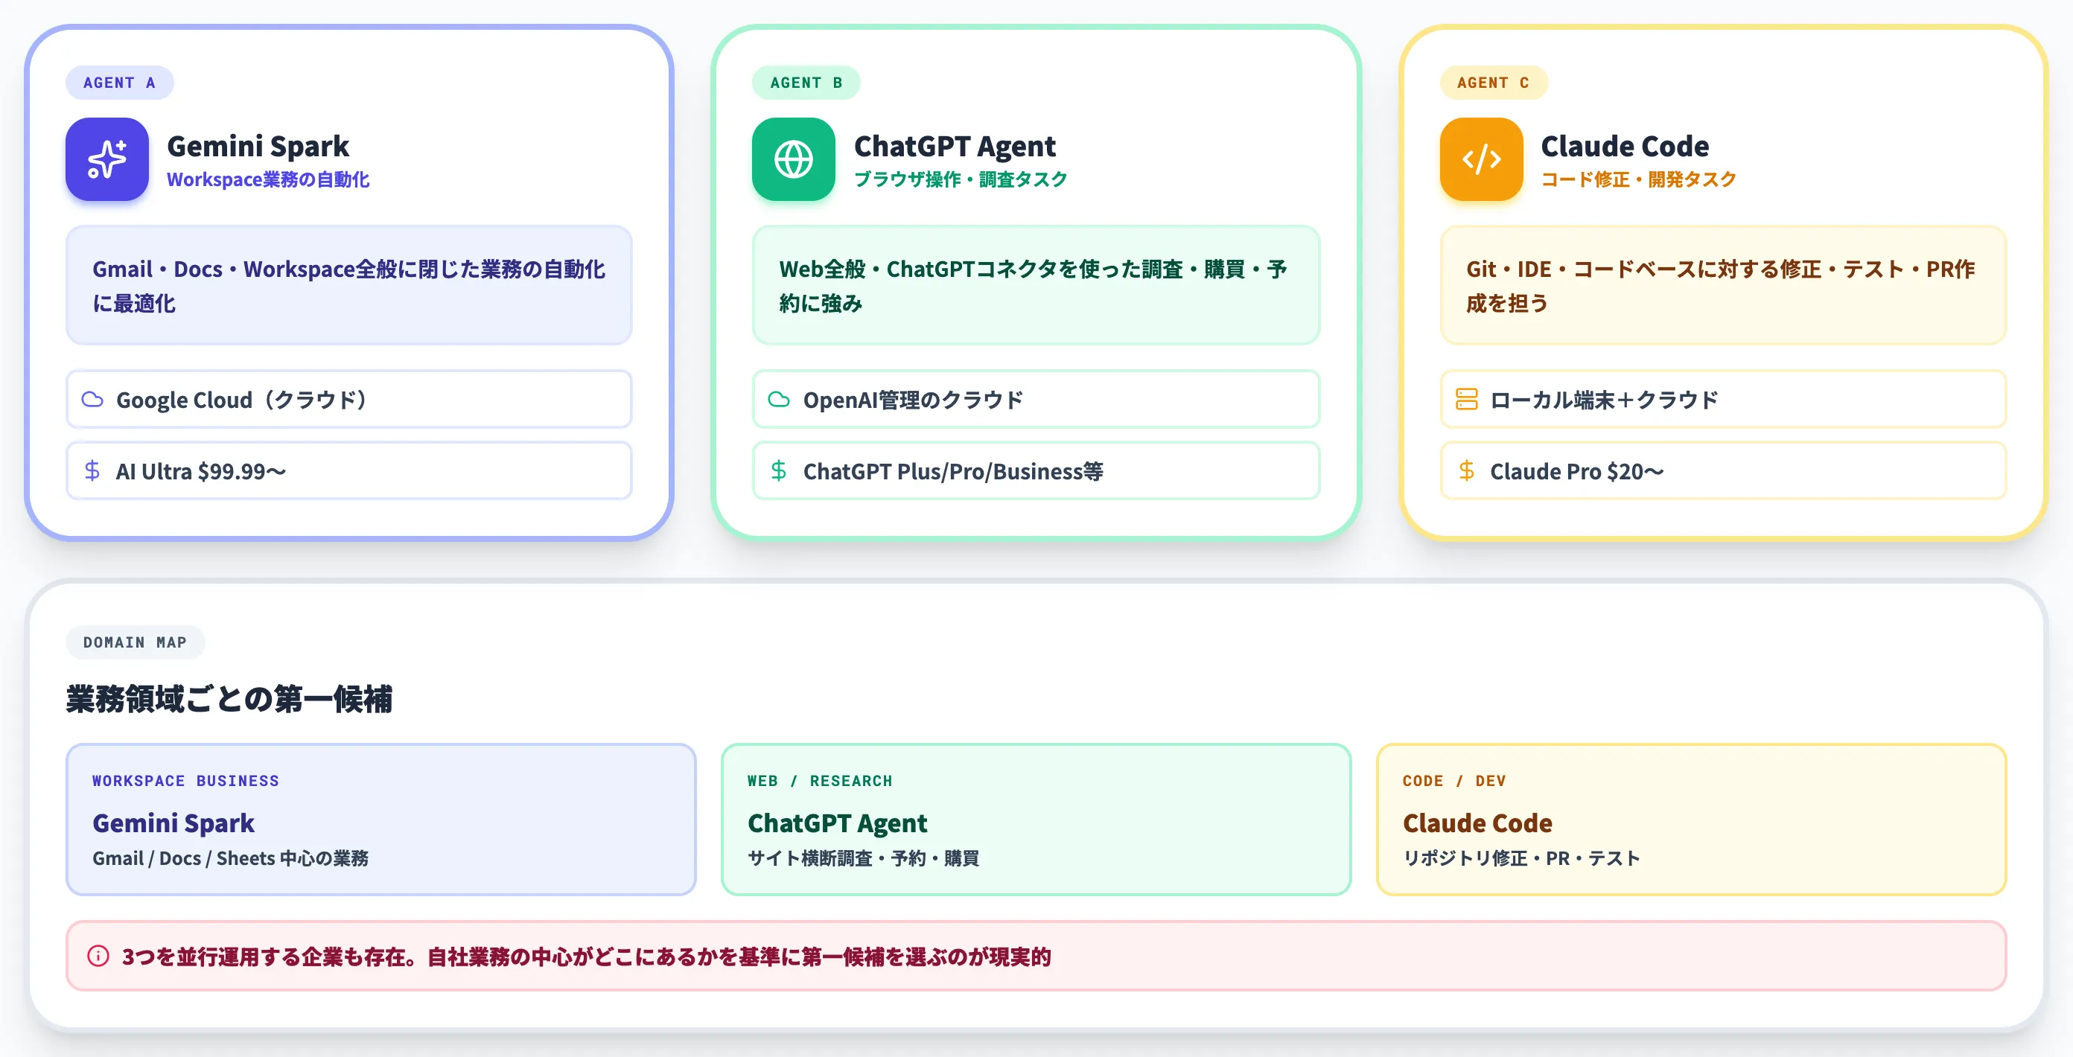
Task: Click the Google Cloud(クラウド) row
Action: pos(348,400)
